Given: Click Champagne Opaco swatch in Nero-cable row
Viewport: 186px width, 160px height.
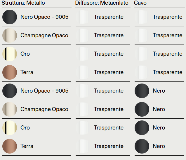Looking at the screenshot, I should pos(10,109).
